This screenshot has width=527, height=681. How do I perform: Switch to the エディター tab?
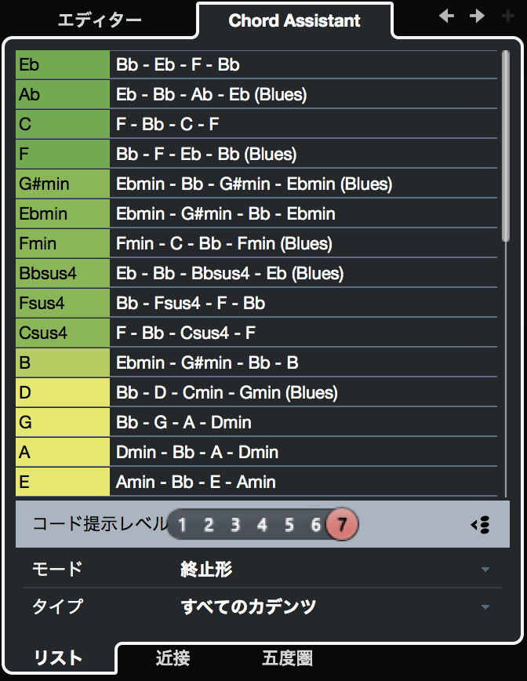click(100, 20)
